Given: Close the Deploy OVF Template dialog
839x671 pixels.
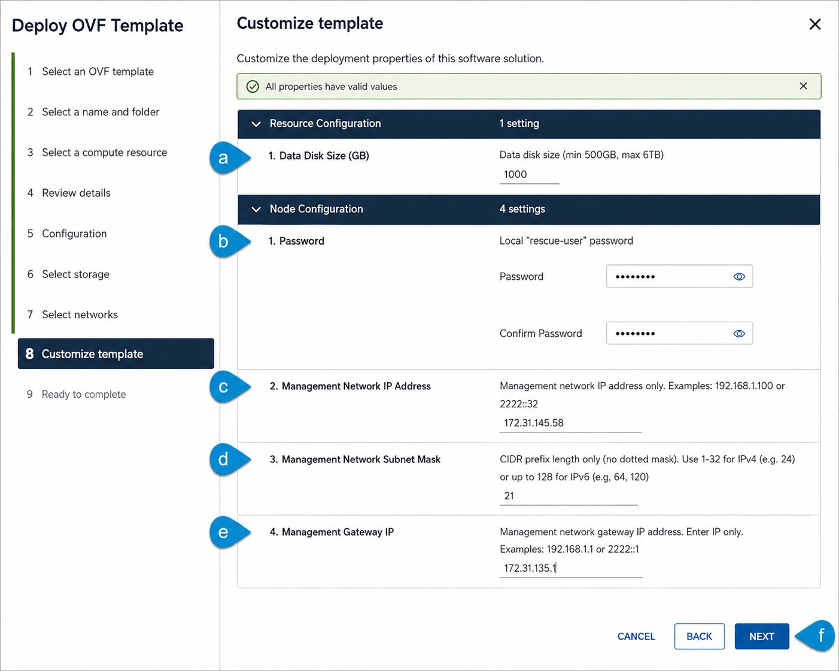Looking at the screenshot, I should (814, 25).
